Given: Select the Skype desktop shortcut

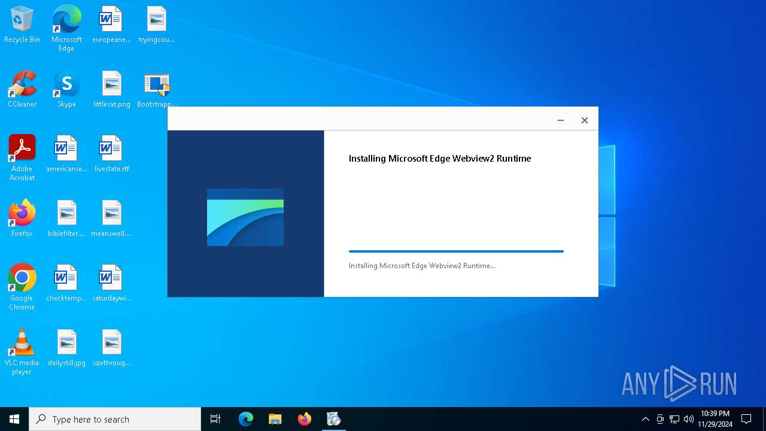Looking at the screenshot, I should (x=66, y=89).
